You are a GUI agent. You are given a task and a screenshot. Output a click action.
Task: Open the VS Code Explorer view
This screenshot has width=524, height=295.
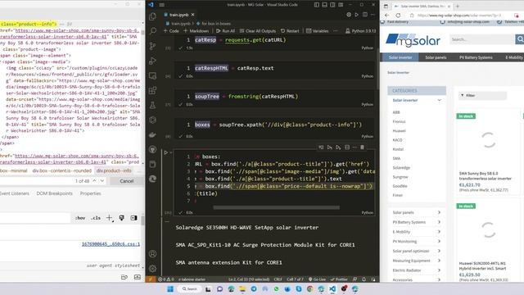pyautogui.click(x=153, y=16)
